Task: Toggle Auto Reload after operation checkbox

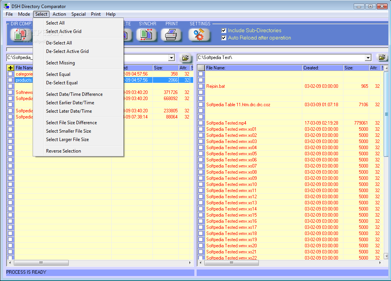Action: 224,38
